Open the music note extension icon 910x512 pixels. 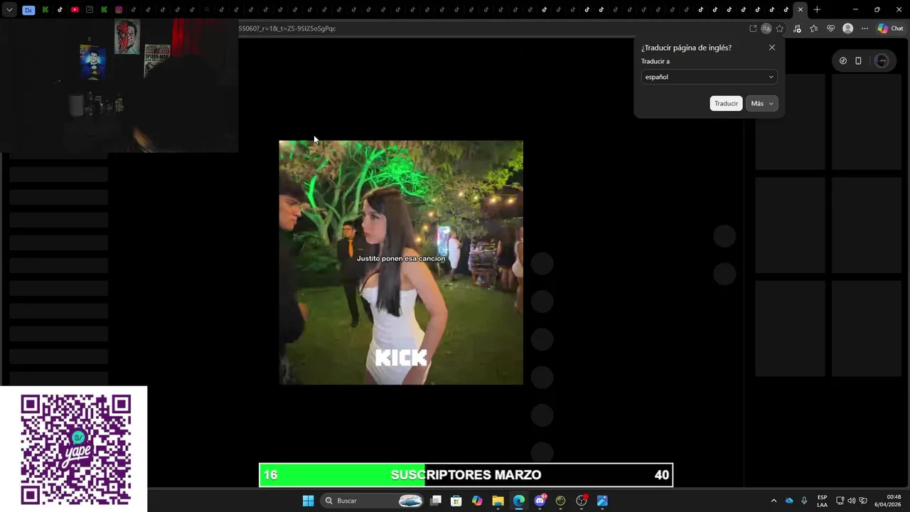coord(797,28)
